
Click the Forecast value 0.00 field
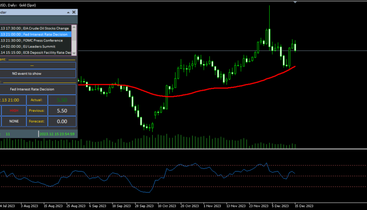tap(62, 121)
